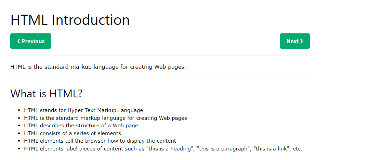Click the bullet dot before "HTML stands for"
382x160 pixels.
pyautogui.click(x=18, y=111)
